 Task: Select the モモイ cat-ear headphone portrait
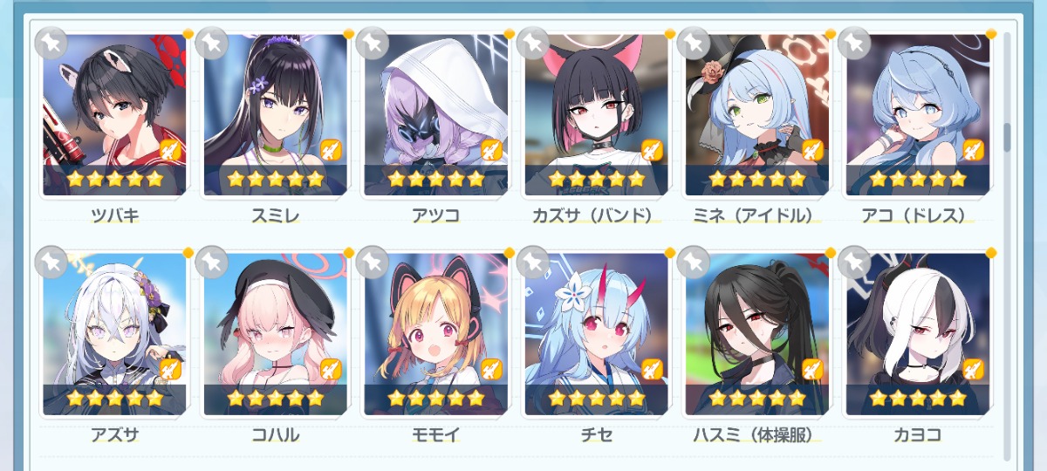435,333
